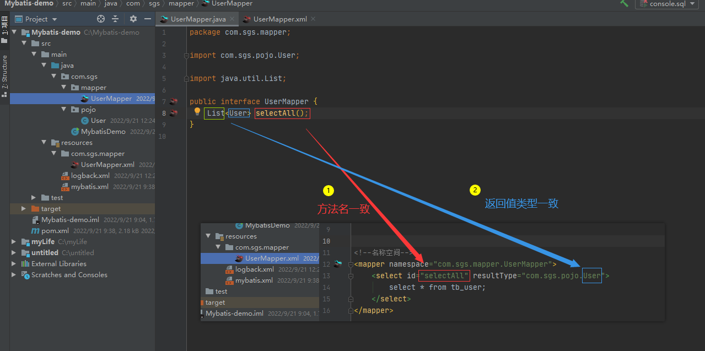Click the interface keyword on line 7
Image resolution: width=705 pixels, height=351 pixels.
pyautogui.click(x=240, y=101)
